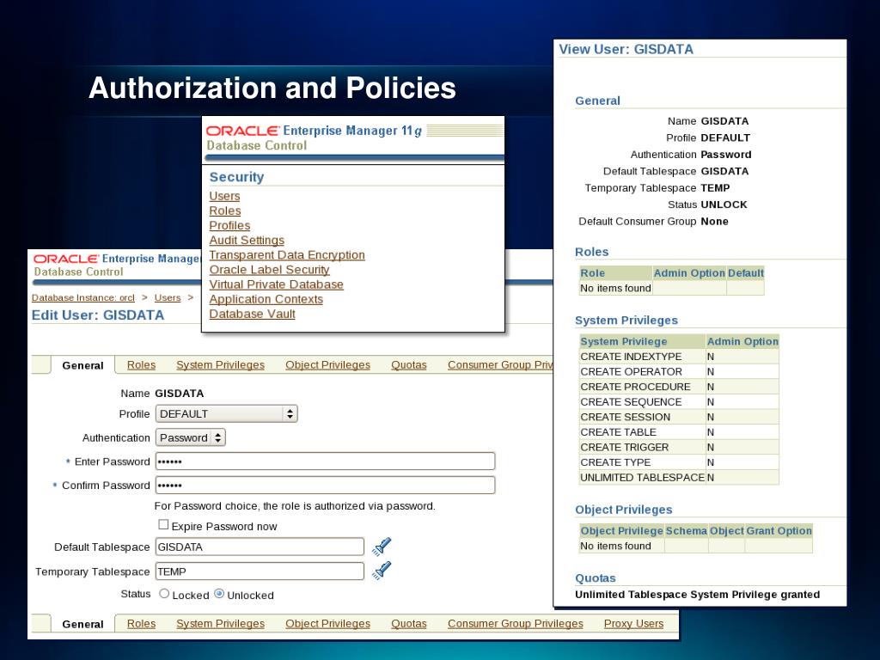
Task: Click the CREATE TRIGGER privilege row
Action: click(x=679, y=447)
